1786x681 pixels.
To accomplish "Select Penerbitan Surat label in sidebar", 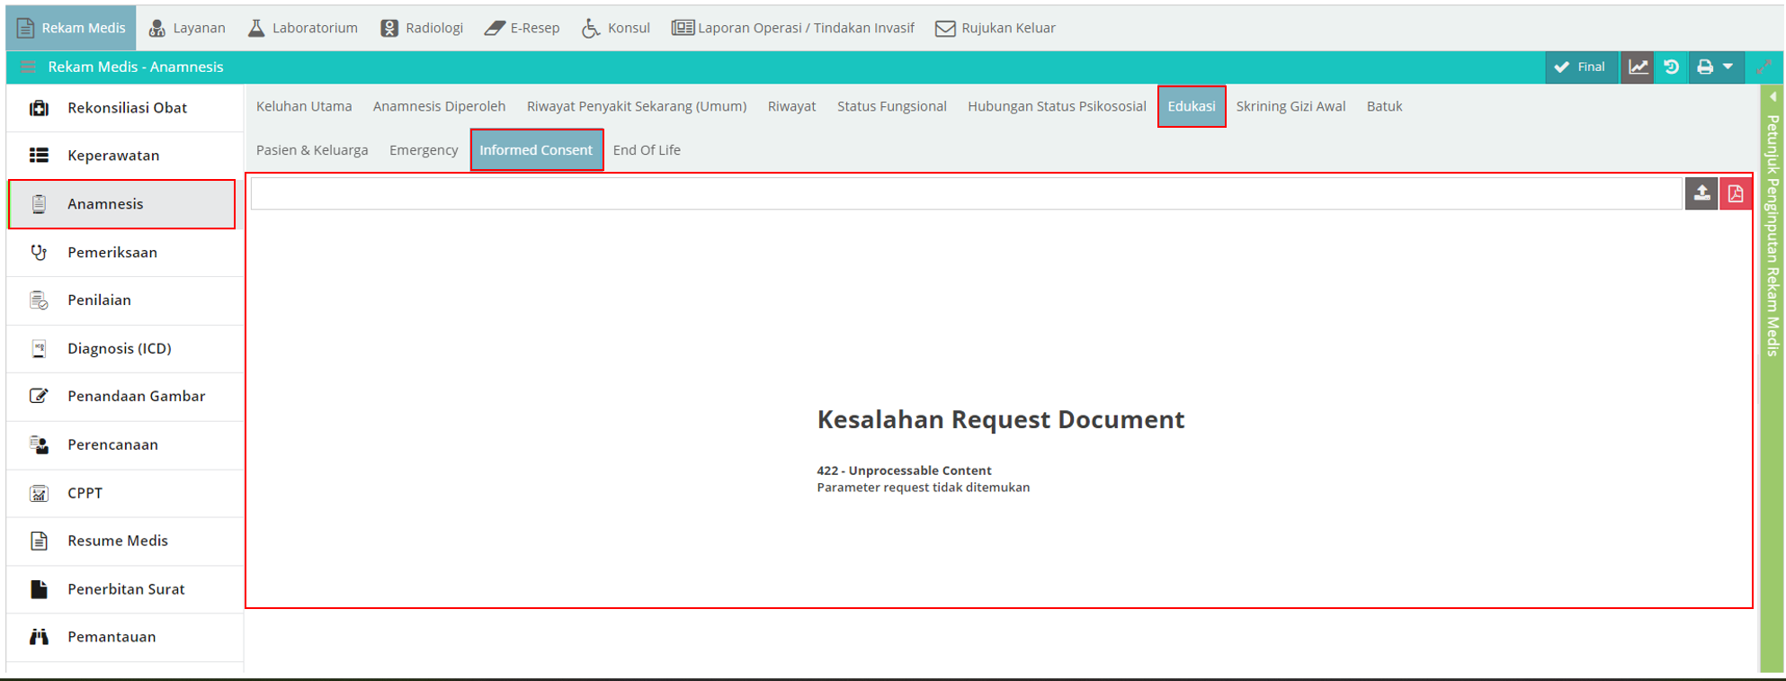I will (126, 589).
